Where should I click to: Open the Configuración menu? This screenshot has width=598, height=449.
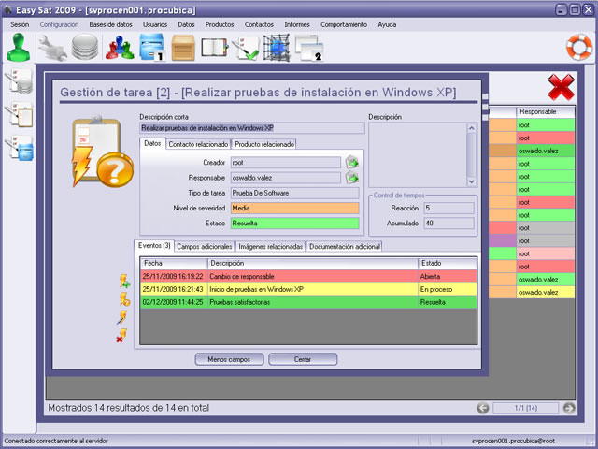click(59, 25)
